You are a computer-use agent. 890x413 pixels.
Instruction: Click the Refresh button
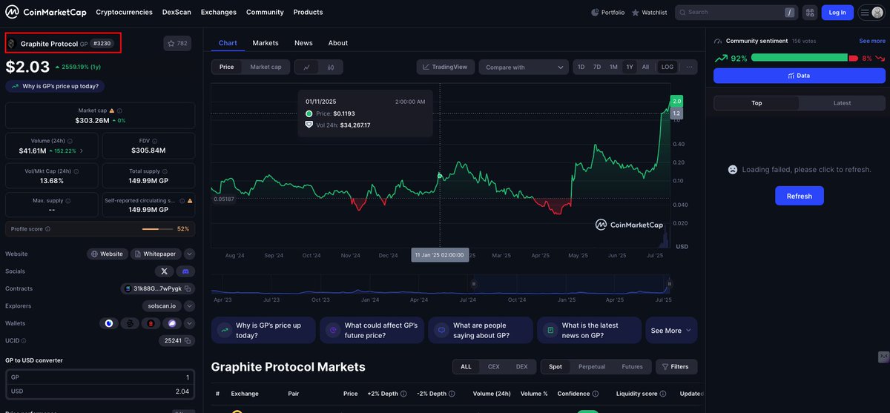[800, 196]
